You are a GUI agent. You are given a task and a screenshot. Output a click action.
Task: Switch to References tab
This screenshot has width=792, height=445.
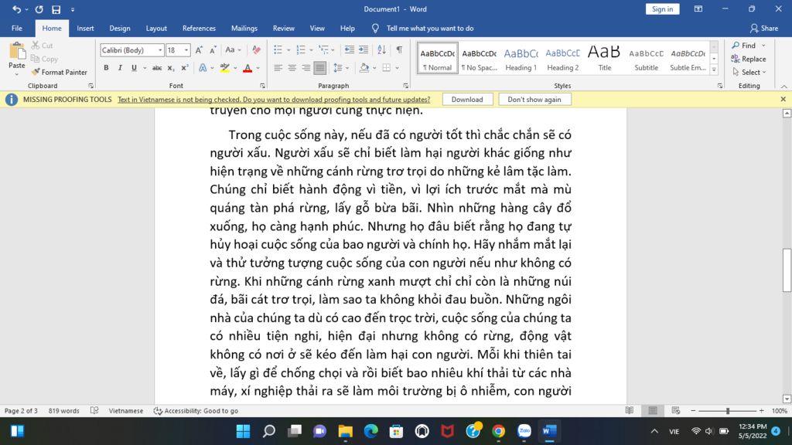click(199, 29)
